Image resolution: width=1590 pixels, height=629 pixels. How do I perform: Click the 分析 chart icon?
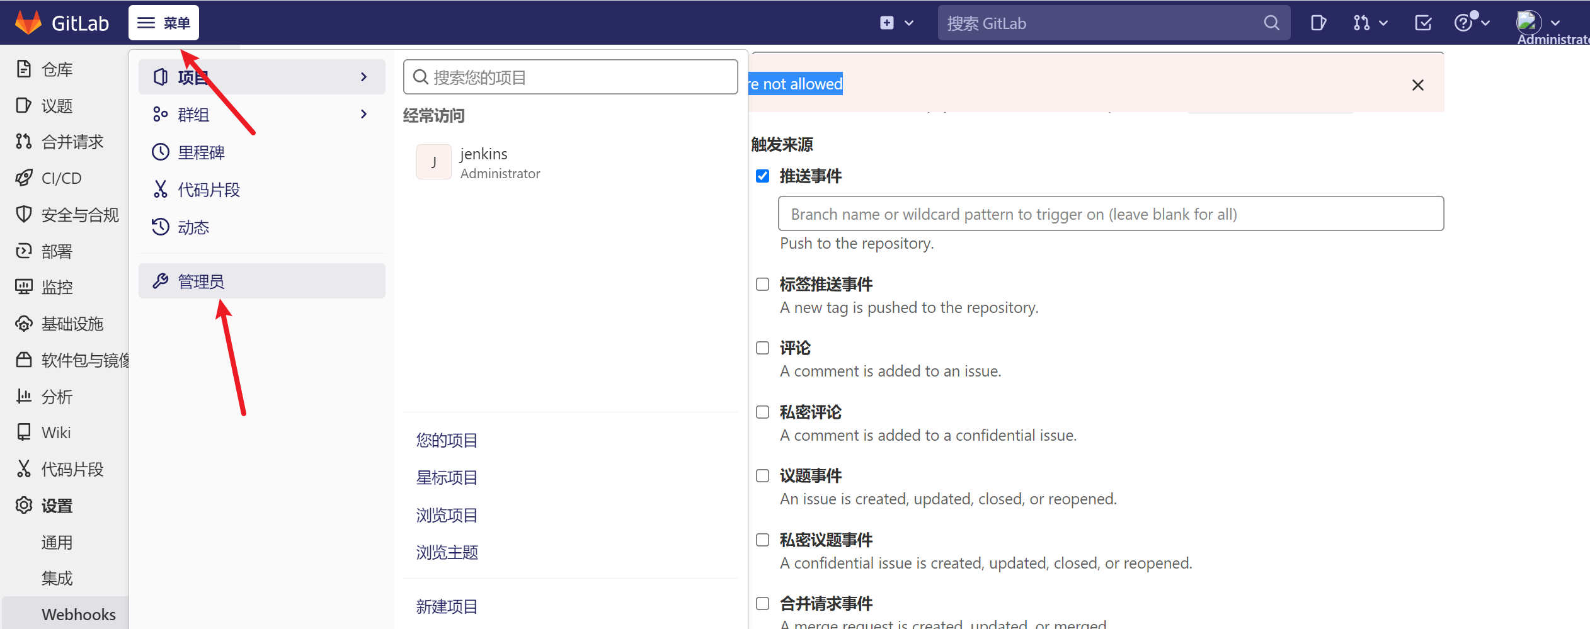tap(24, 396)
